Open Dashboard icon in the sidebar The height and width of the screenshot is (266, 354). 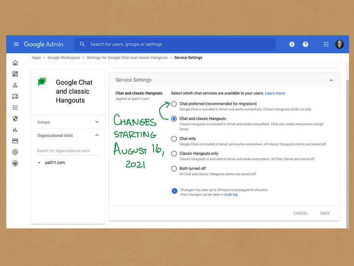tap(15, 74)
